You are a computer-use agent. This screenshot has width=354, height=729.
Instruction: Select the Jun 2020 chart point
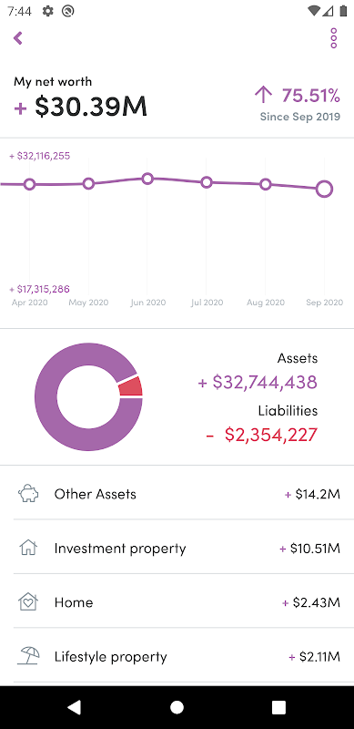tap(147, 179)
